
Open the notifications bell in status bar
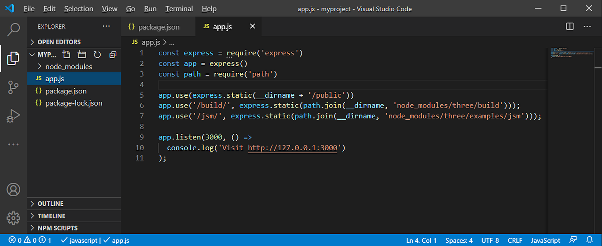click(589, 240)
